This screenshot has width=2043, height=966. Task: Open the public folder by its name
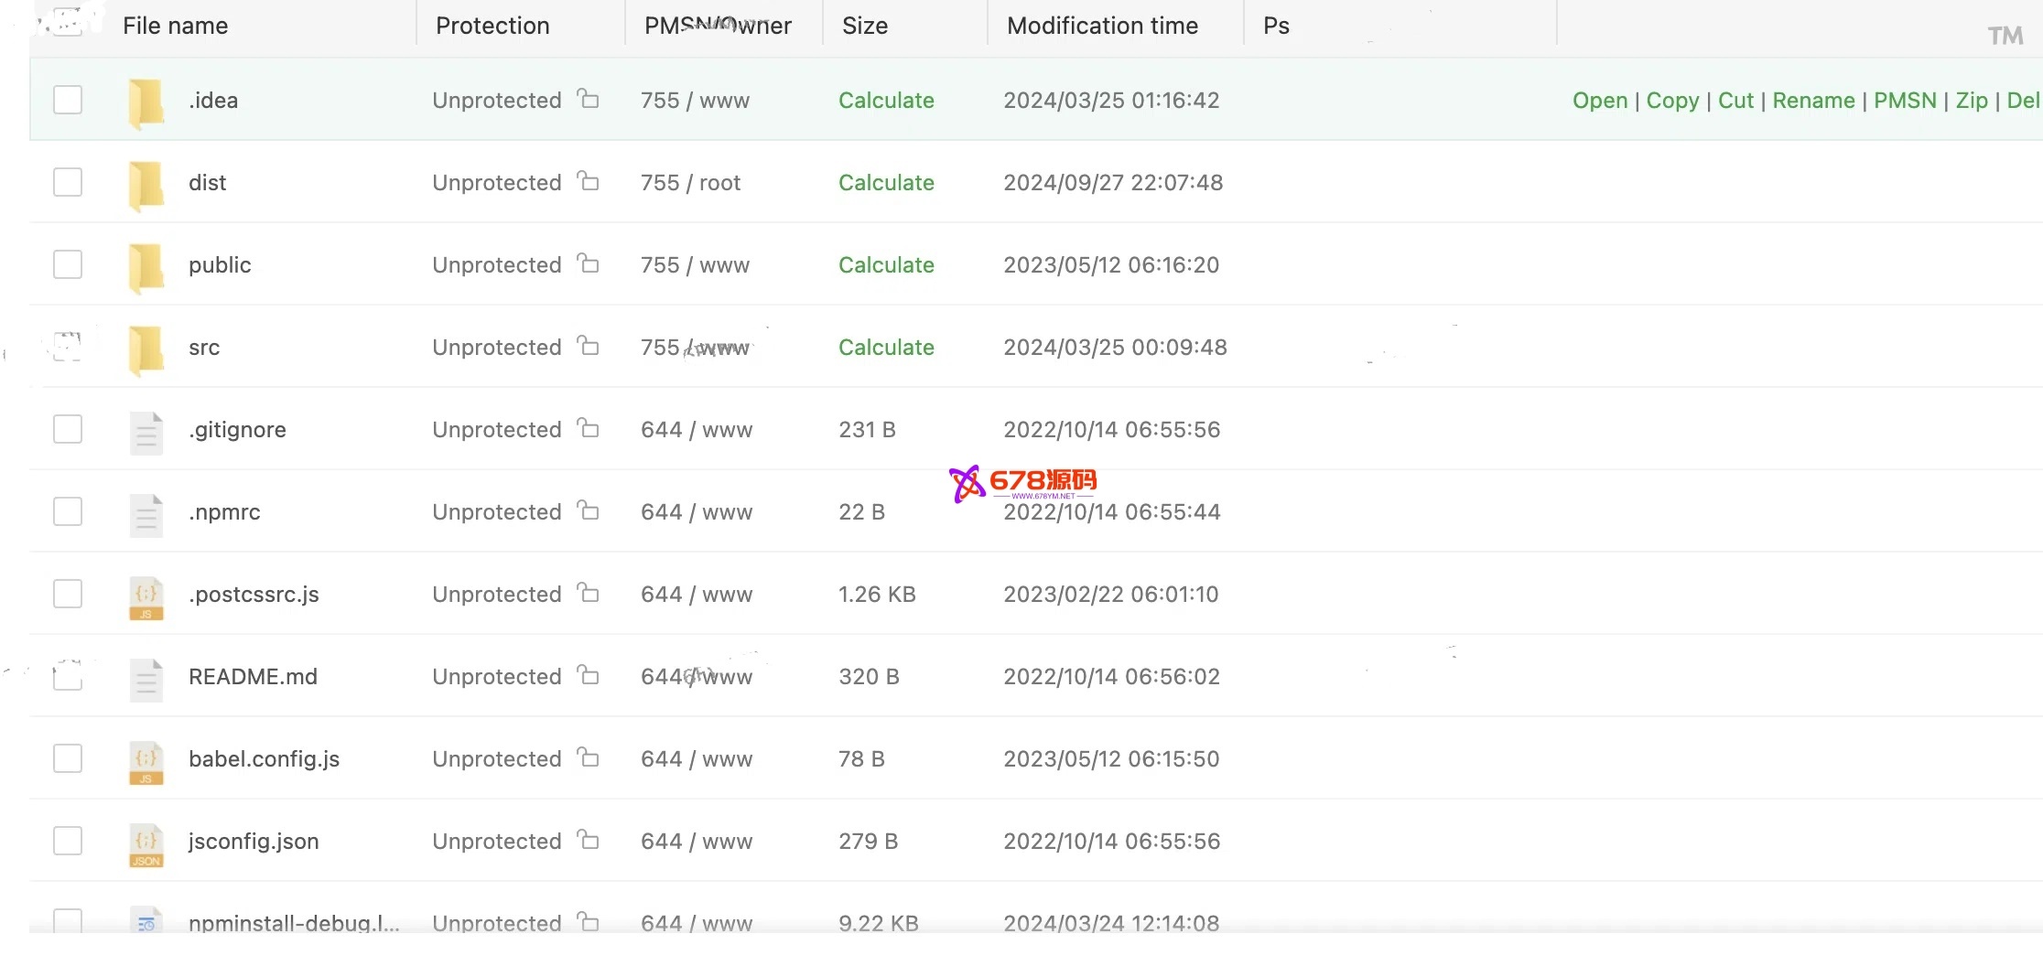[220, 265]
